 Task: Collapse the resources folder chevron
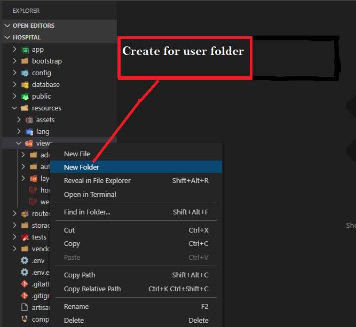[x=14, y=108]
